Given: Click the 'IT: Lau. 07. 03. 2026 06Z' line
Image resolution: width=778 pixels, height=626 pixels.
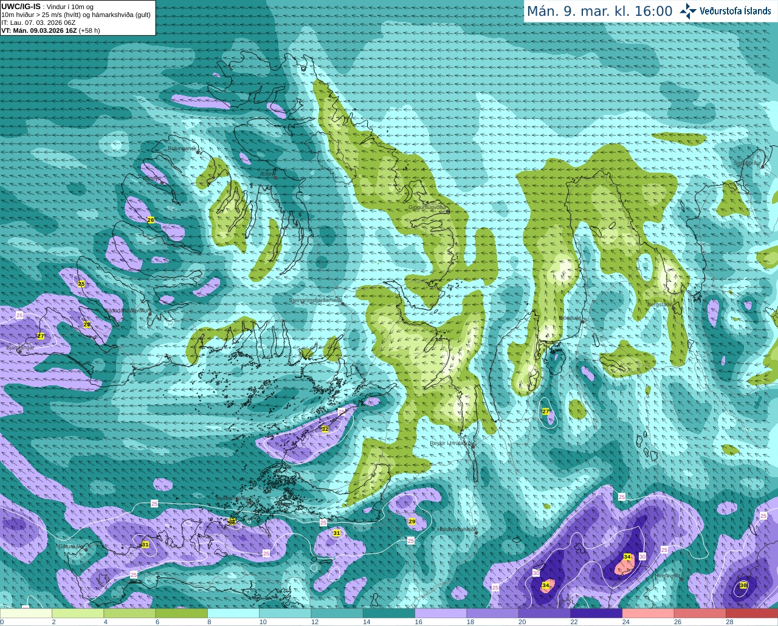Looking at the screenshot, I should click(38, 22).
